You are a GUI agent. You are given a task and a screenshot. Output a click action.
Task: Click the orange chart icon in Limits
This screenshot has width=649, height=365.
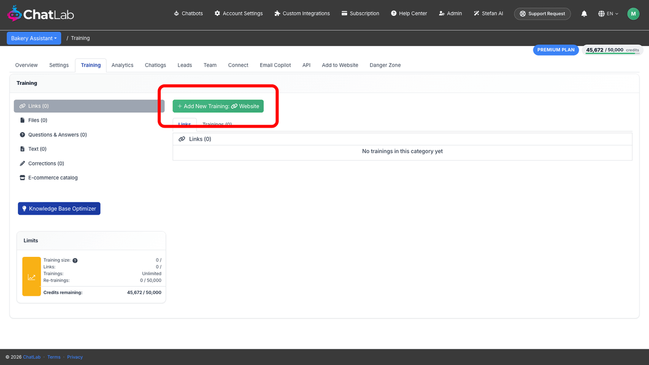pos(31,276)
